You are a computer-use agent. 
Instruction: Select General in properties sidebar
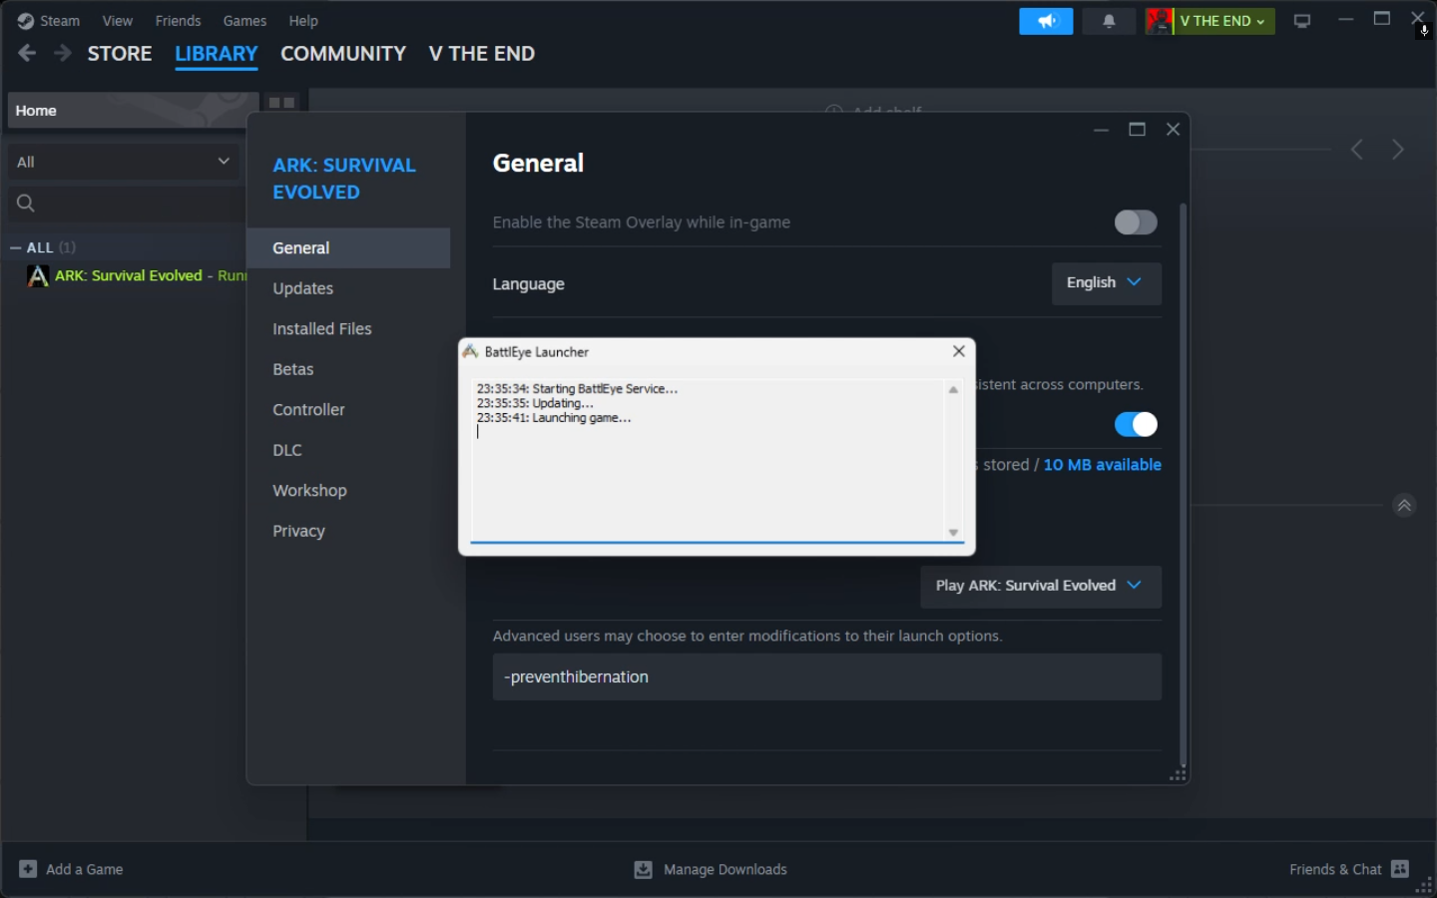348,248
